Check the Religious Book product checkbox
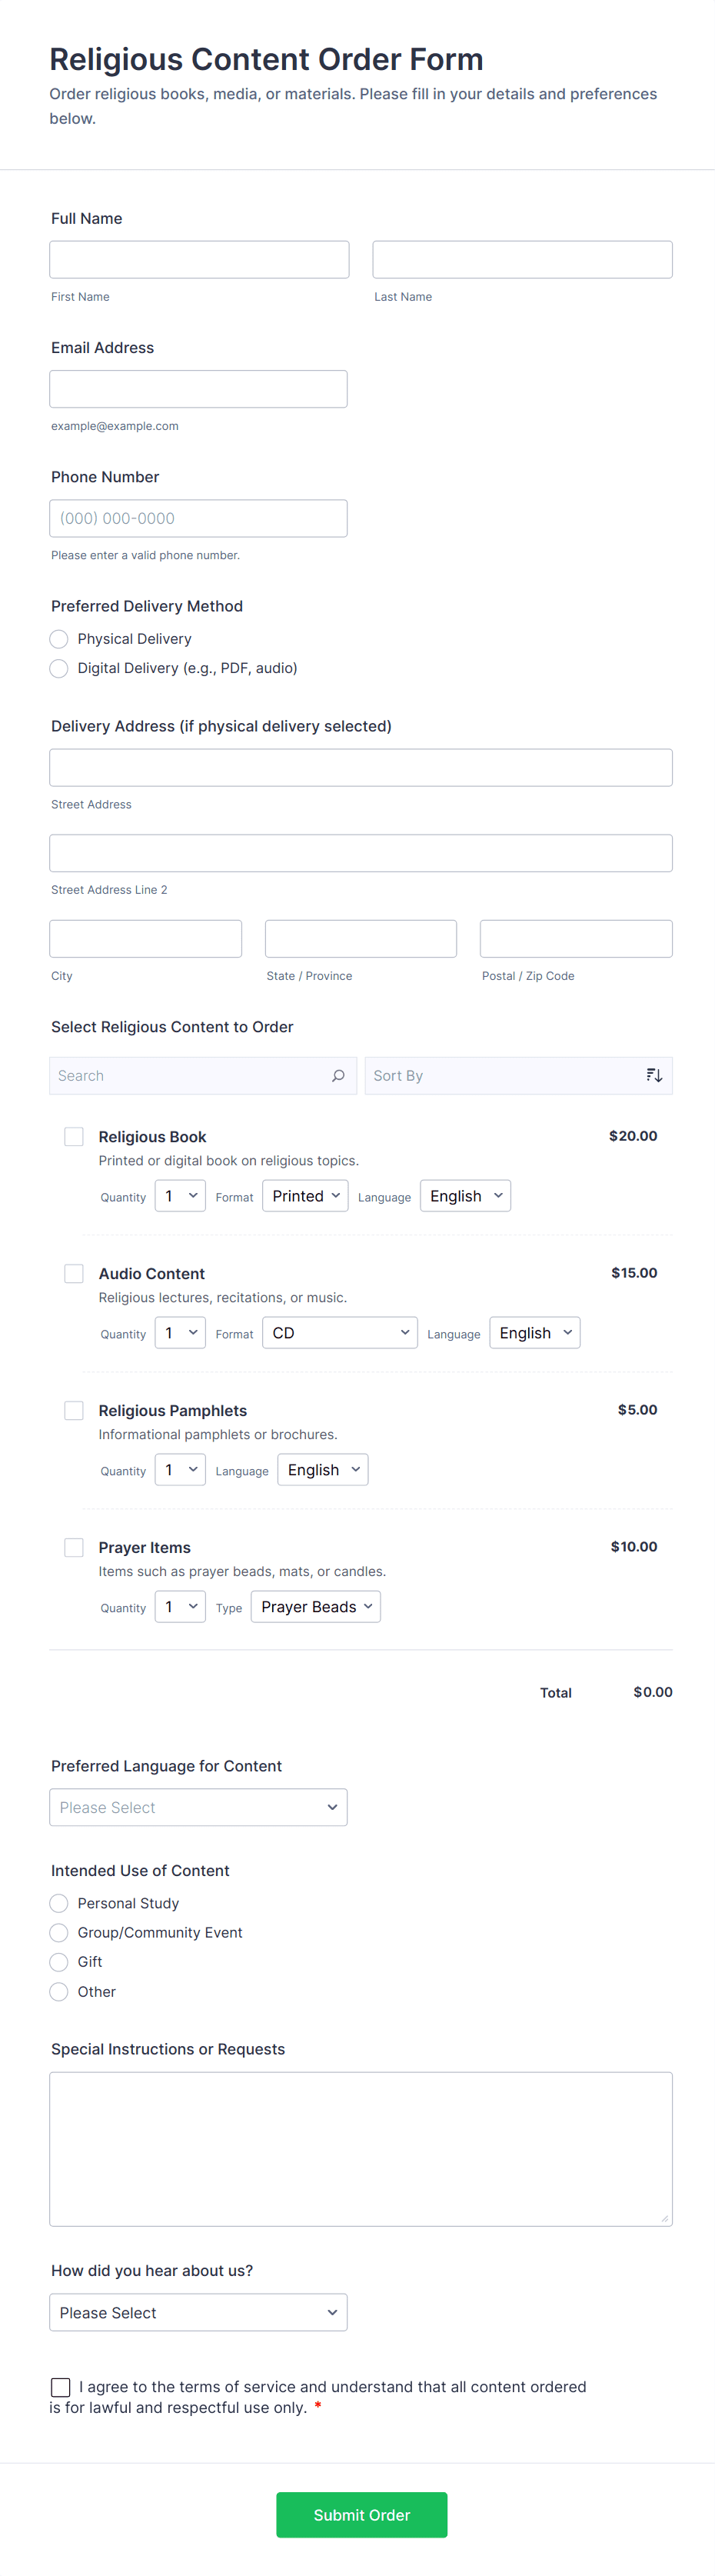The height and width of the screenshot is (2576, 715). click(x=74, y=1137)
